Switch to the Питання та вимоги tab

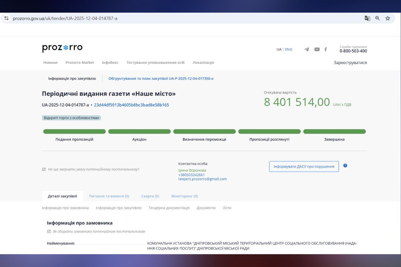pos(109,196)
